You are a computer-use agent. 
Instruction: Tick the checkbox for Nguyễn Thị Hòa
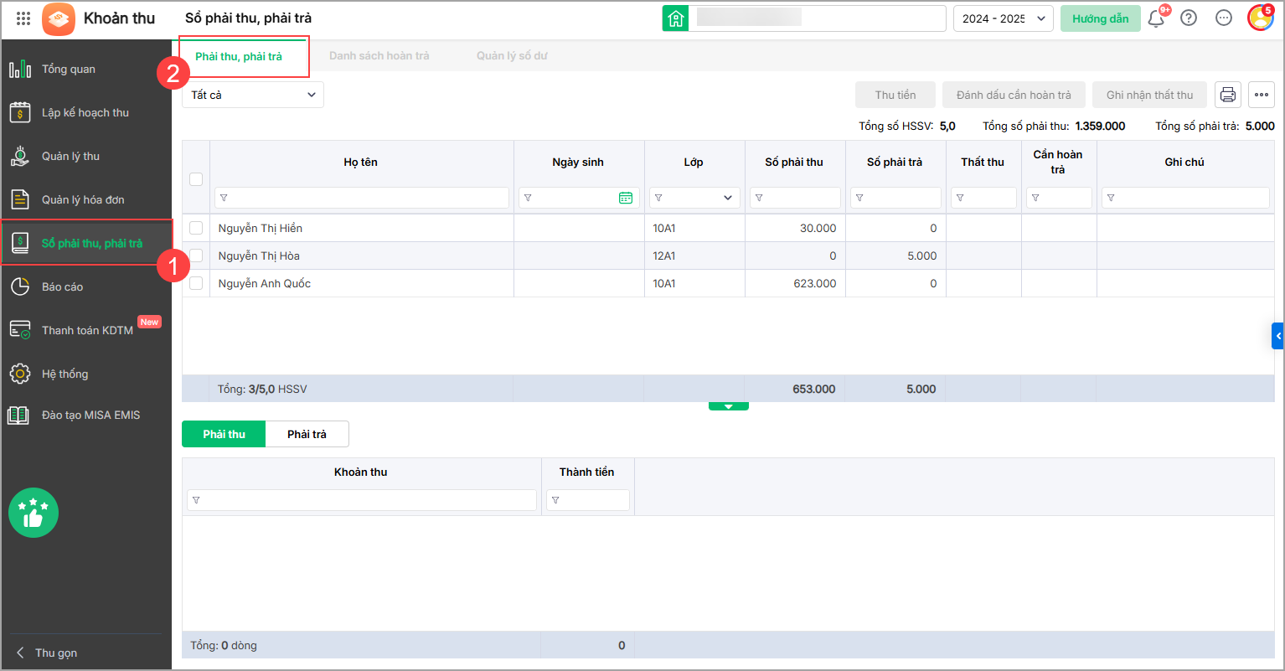tap(196, 255)
